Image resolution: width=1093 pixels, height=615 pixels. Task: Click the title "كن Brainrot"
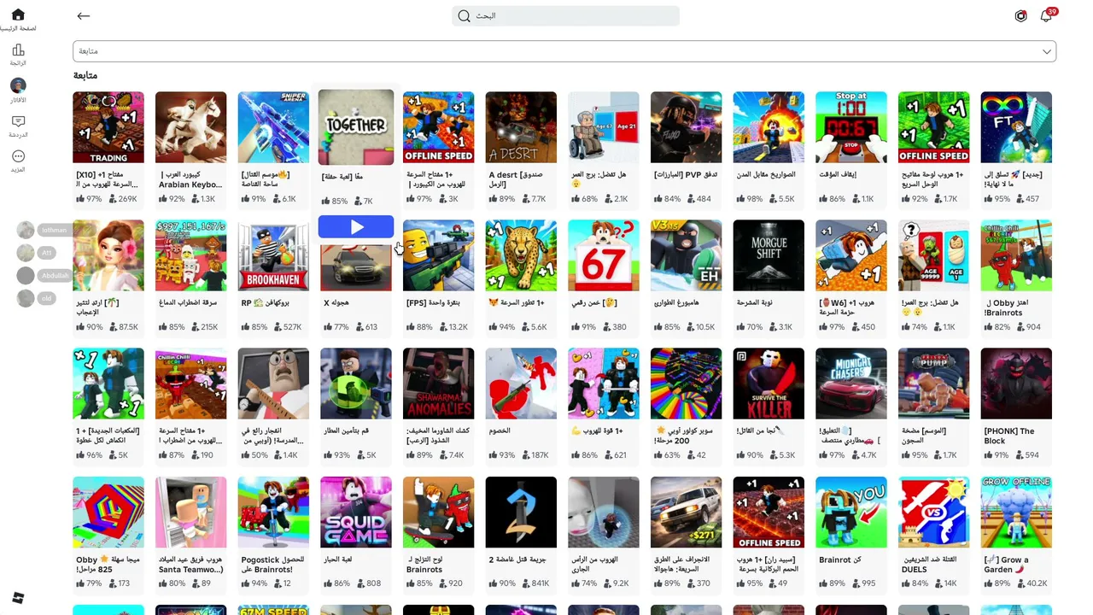[840, 559]
